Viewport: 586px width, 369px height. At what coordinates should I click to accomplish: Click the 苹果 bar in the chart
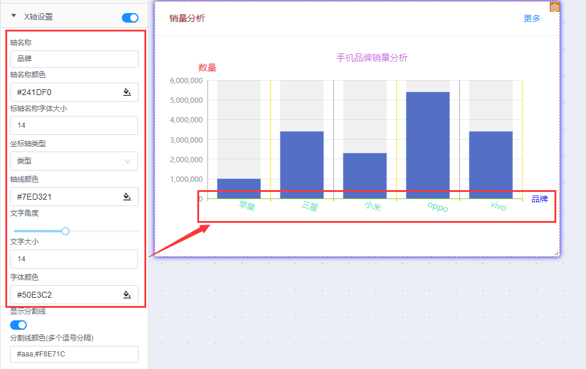coord(239,188)
